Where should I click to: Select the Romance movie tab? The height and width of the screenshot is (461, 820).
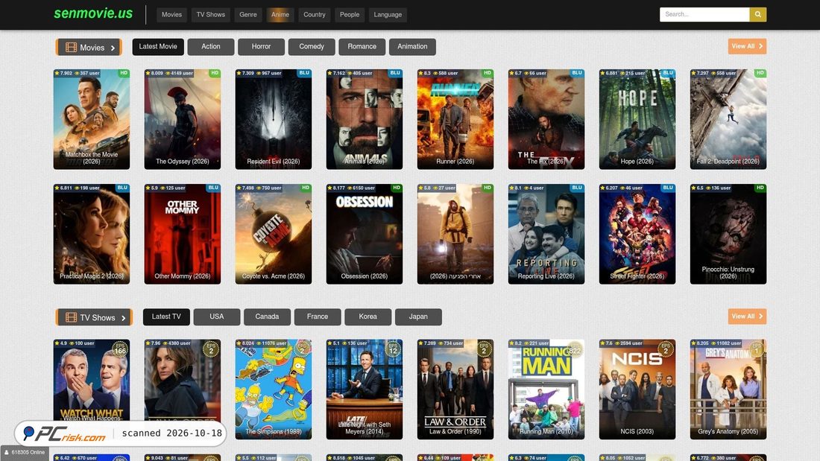pos(362,46)
